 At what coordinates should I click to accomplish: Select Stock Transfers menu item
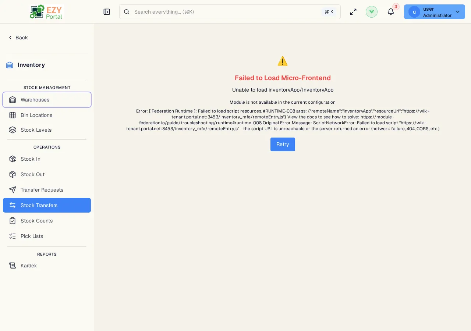(47, 205)
